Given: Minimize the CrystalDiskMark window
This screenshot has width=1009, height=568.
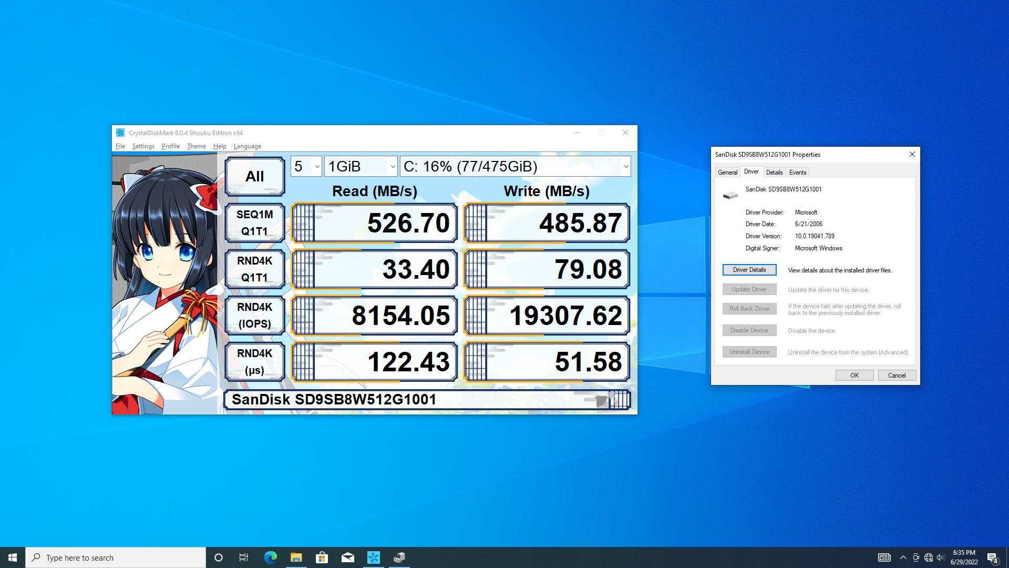Looking at the screenshot, I should click(x=578, y=133).
